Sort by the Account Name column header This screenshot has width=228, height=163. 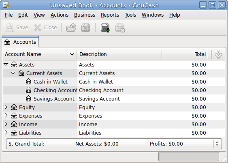point(40,54)
